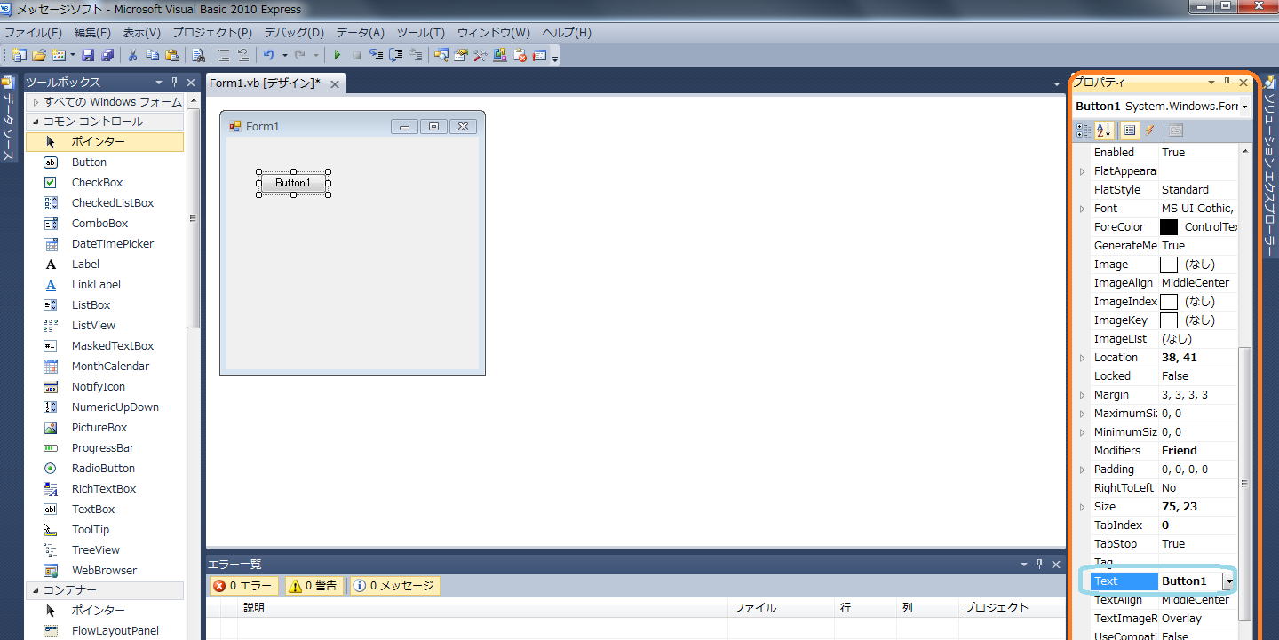Show events with the lightning bolt icon
Image resolution: width=1279 pixels, height=640 pixels.
[1149, 130]
